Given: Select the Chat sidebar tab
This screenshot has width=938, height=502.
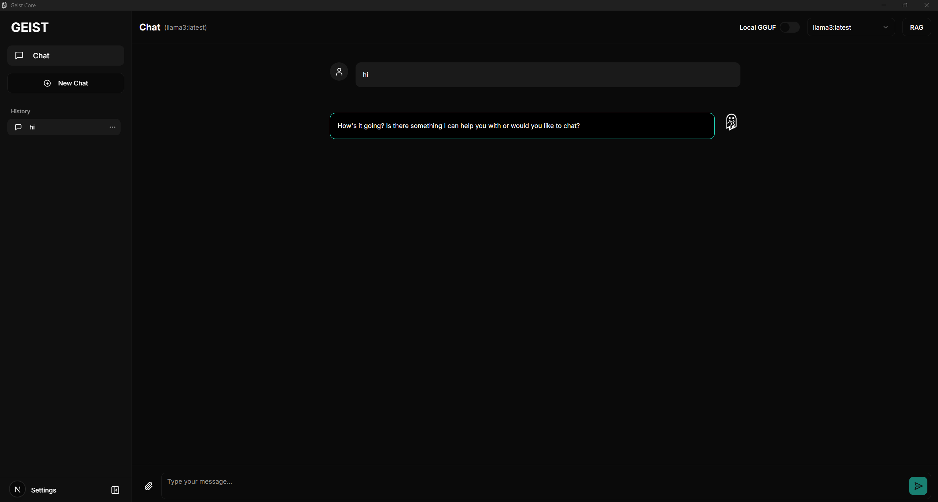Looking at the screenshot, I should point(66,56).
